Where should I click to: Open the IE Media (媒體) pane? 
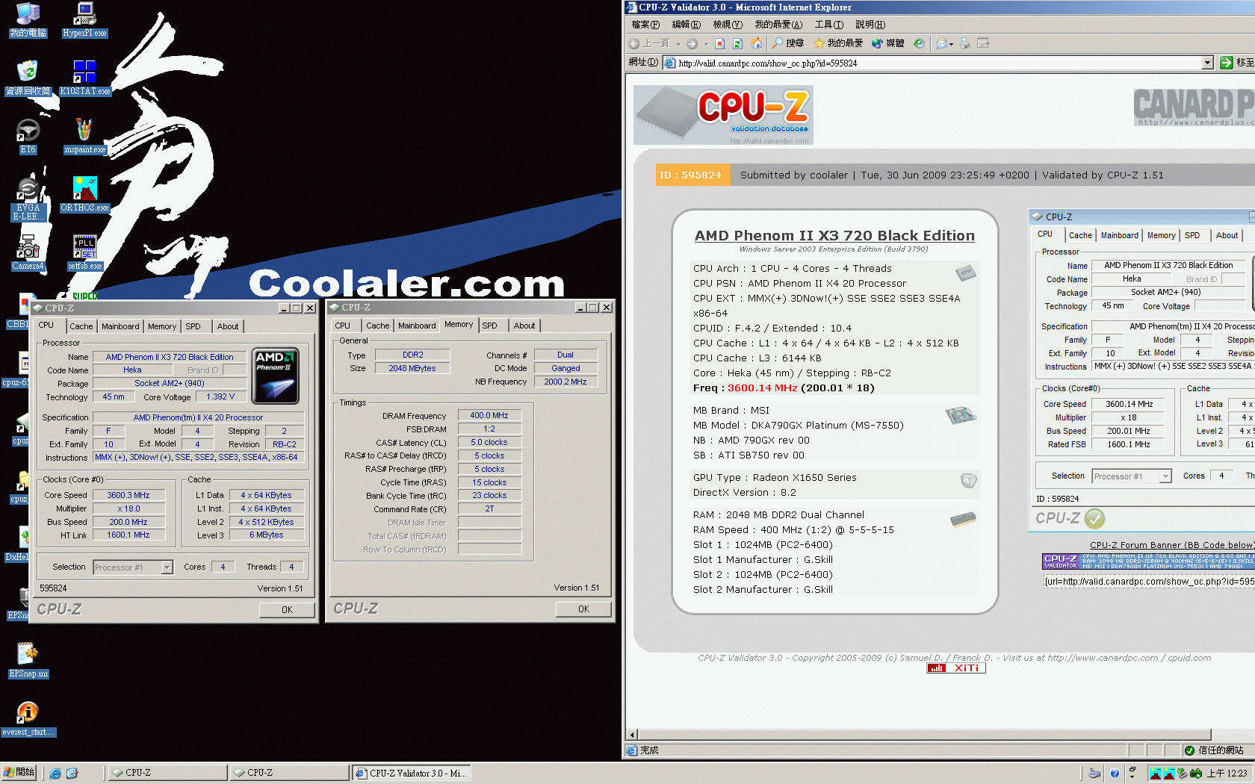click(888, 43)
